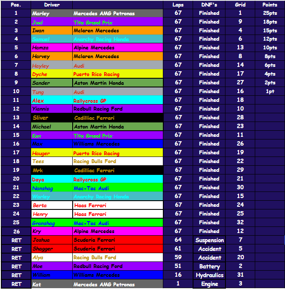Click Joshua's 64 laps cell

[x=178, y=240]
